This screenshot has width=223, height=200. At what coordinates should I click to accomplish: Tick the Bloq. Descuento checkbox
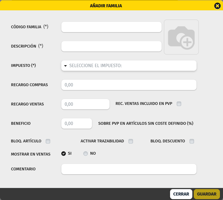tap(192, 141)
